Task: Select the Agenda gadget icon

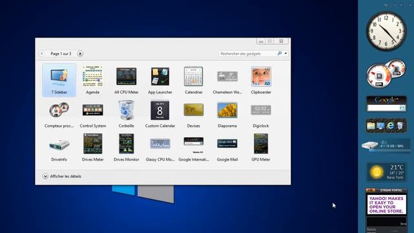Action: tap(93, 76)
